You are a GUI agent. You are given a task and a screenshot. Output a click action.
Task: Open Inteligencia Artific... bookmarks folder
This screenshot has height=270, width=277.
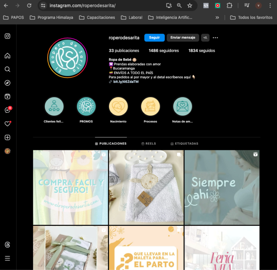click(x=170, y=17)
